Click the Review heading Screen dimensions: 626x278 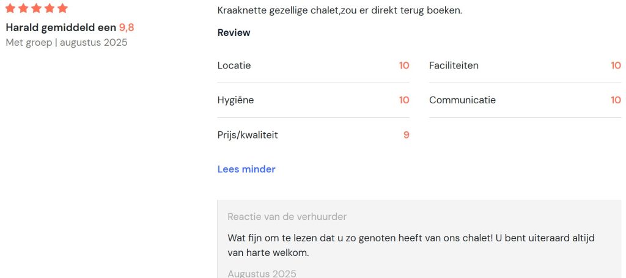pos(234,33)
